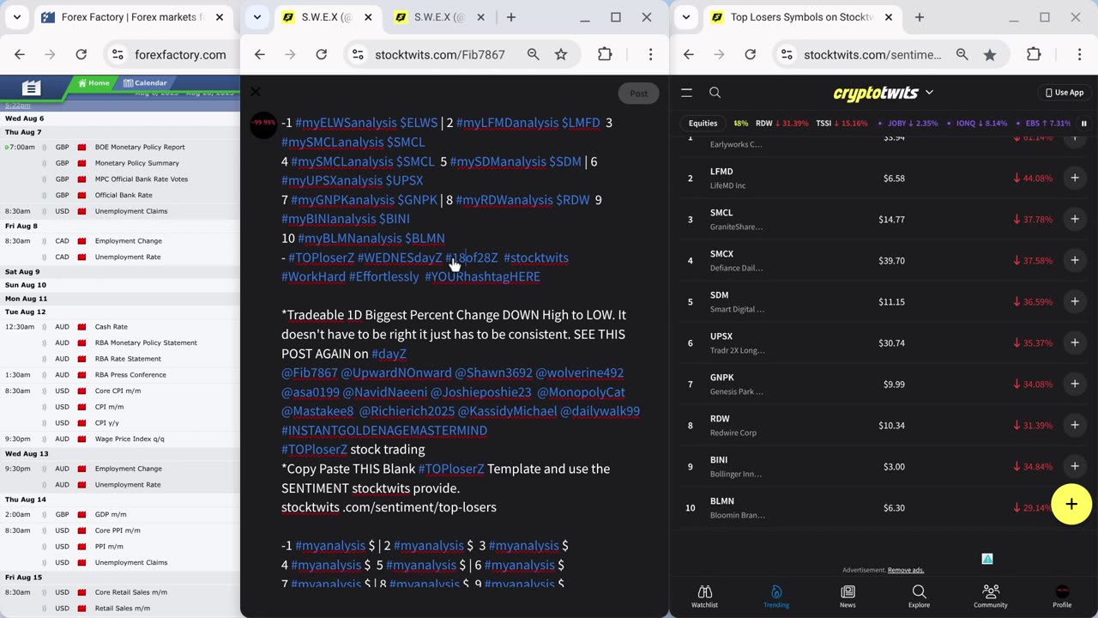
Task: Open the Stocktwits hamburger menu
Action: [686, 93]
